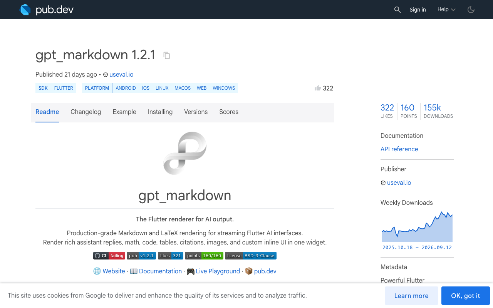
Task: Open the Example tab
Action: [124, 112]
